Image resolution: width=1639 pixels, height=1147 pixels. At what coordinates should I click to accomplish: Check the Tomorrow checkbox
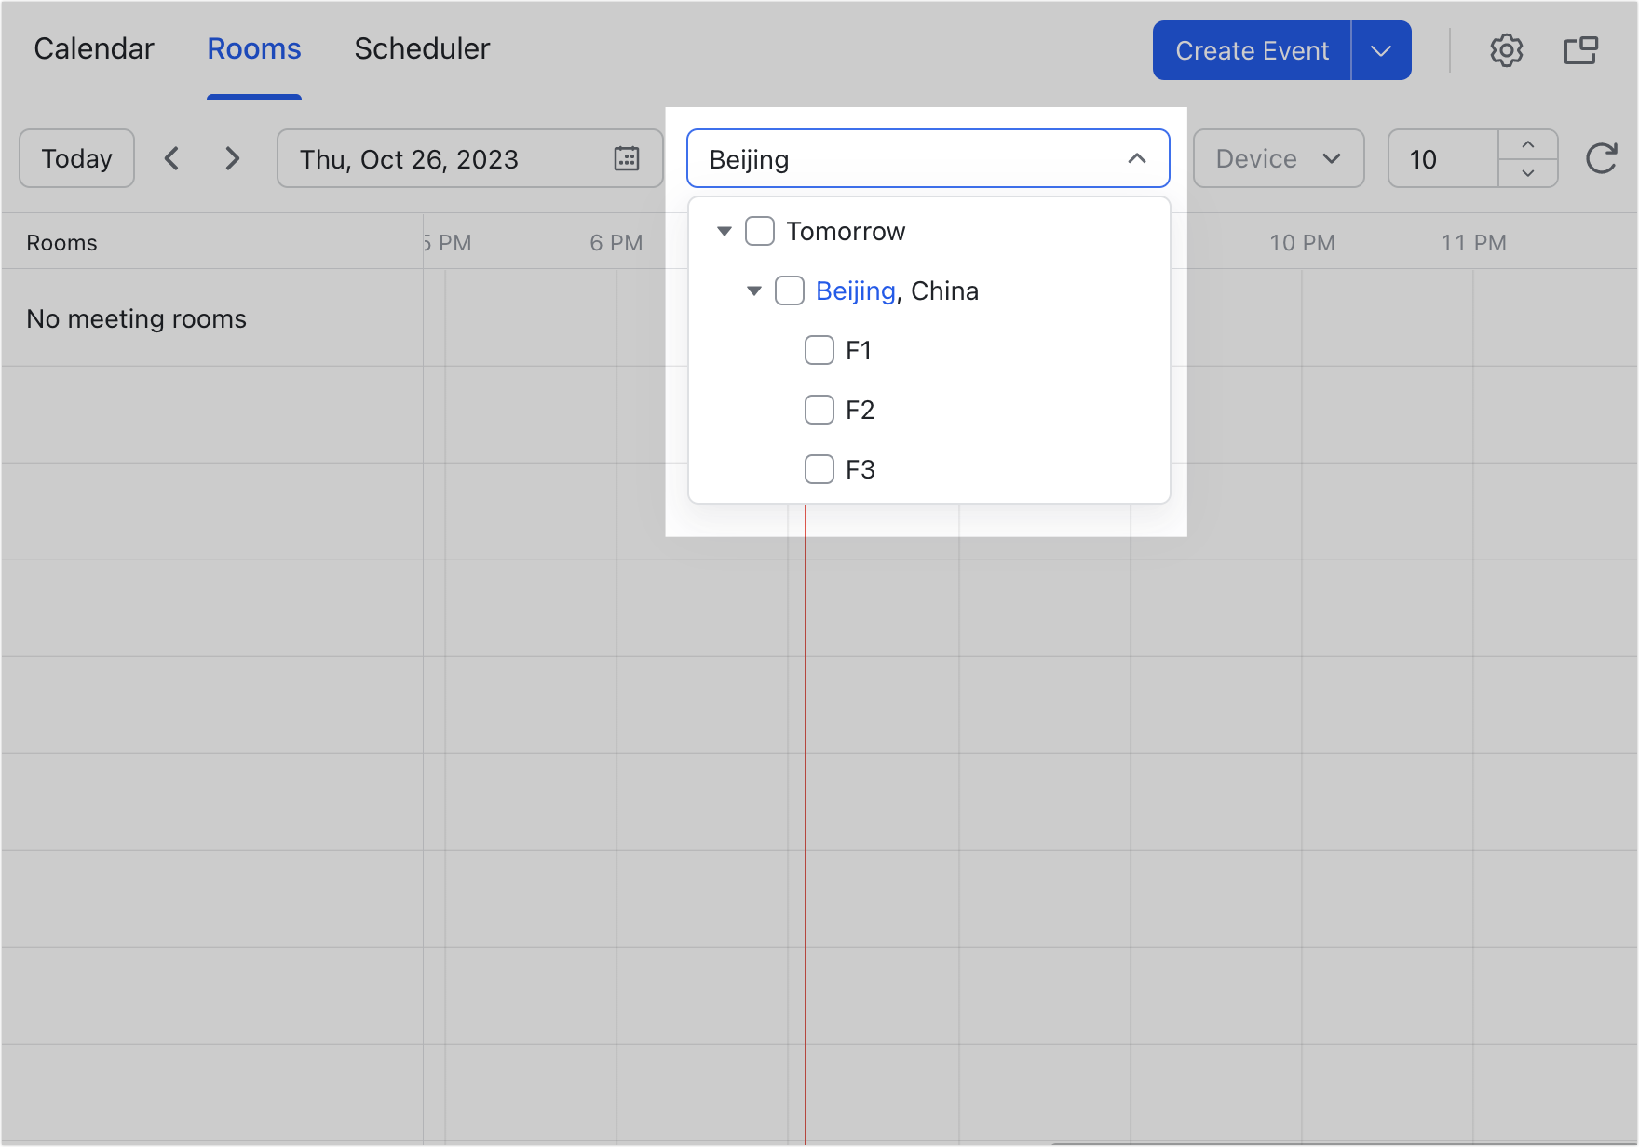(760, 231)
